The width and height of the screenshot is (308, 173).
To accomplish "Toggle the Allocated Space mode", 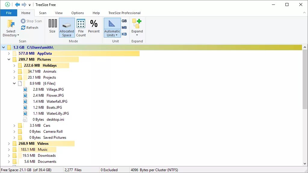I will pos(67,28).
